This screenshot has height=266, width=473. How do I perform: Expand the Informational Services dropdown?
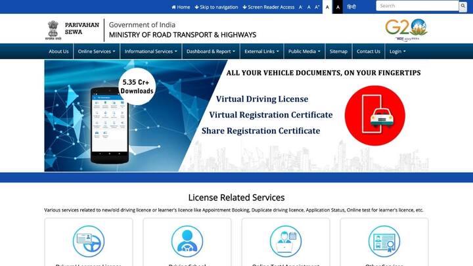click(x=150, y=51)
